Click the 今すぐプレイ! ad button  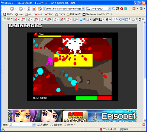click(75, 120)
